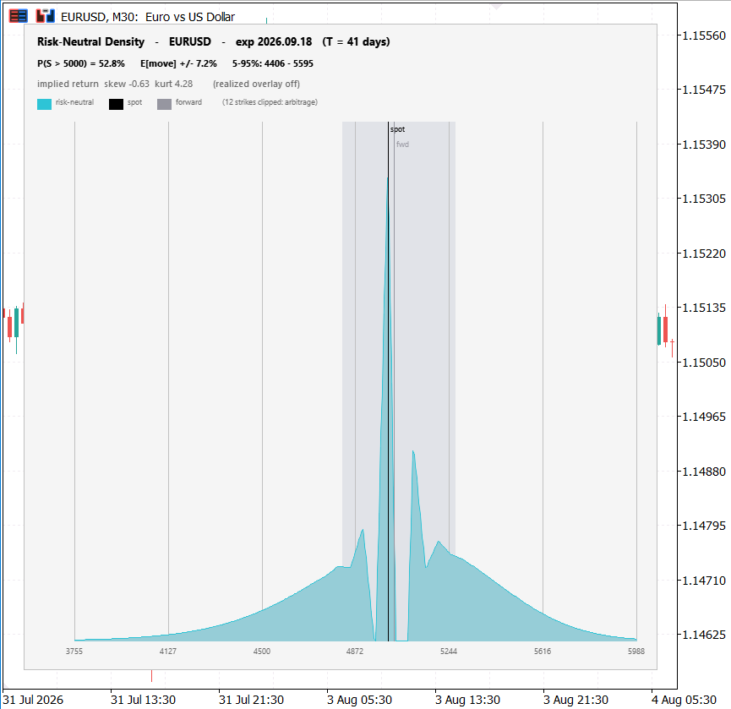Click the 'exp 2026.09.18' expiry text
Image resolution: width=731 pixels, height=709 pixels.
(x=274, y=42)
